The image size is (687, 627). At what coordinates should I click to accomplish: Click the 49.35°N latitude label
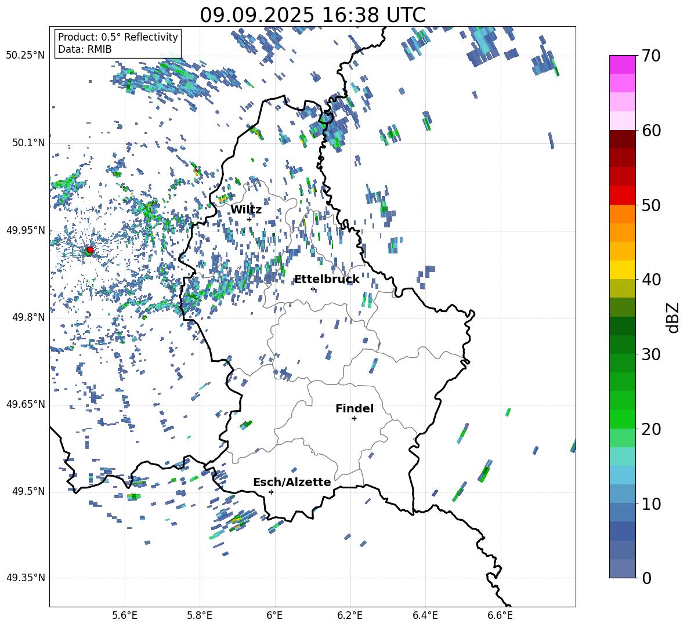[25, 578]
